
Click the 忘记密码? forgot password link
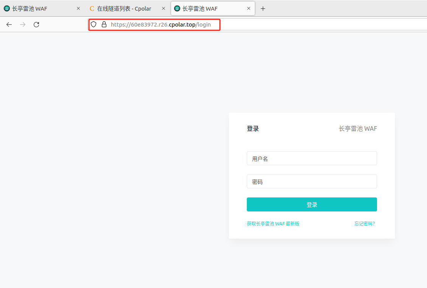click(365, 224)
